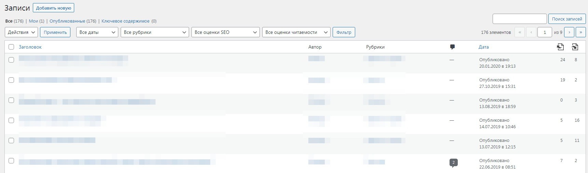This screenshot has height=173, width=588.
Task: Sort posts by the Дата column
Action: click(x=483, y=47)
